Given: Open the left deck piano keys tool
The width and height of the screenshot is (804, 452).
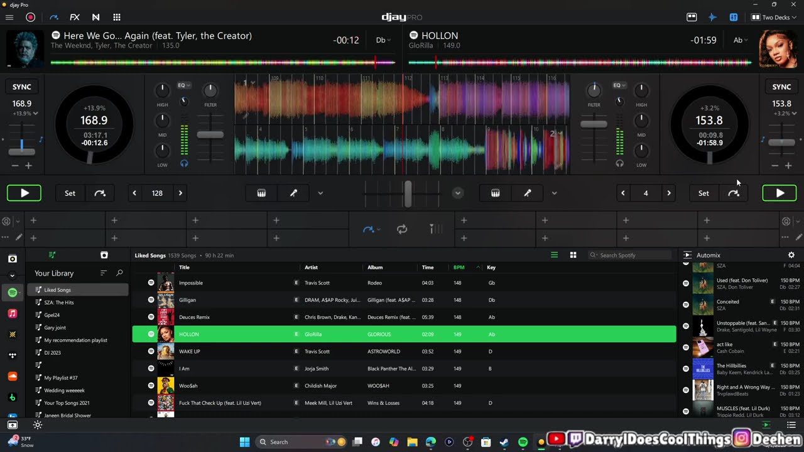Looking at the screenshot, I should (x=261, y=193).
